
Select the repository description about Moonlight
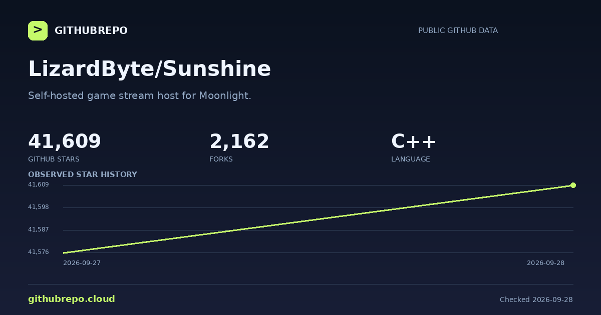(140, 95)
